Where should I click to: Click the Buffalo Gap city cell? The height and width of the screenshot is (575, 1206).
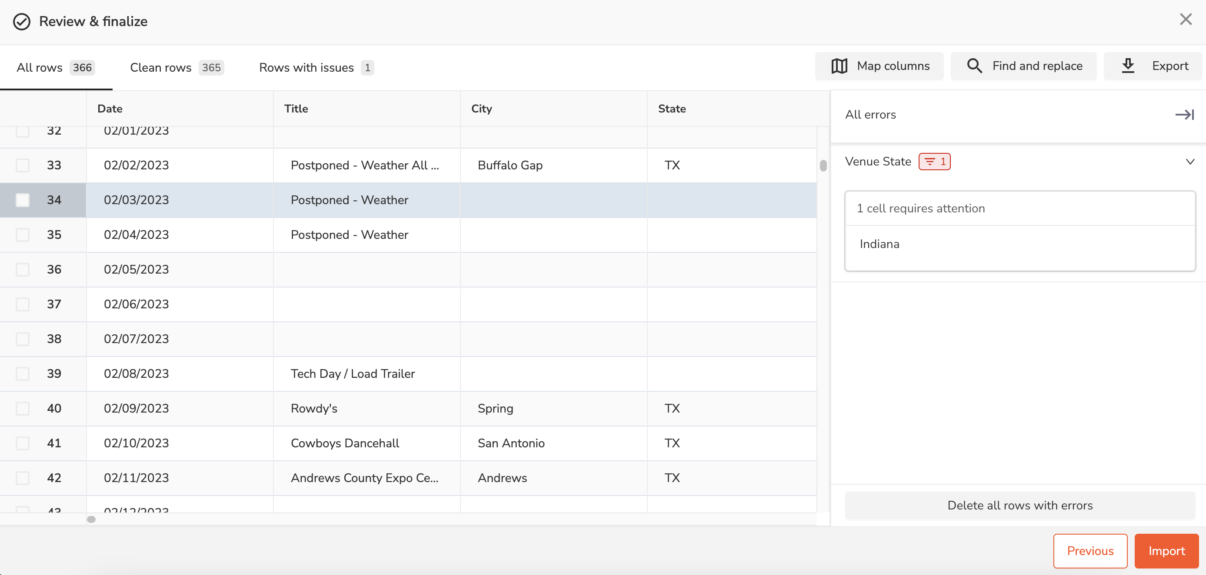click(553, 165)
